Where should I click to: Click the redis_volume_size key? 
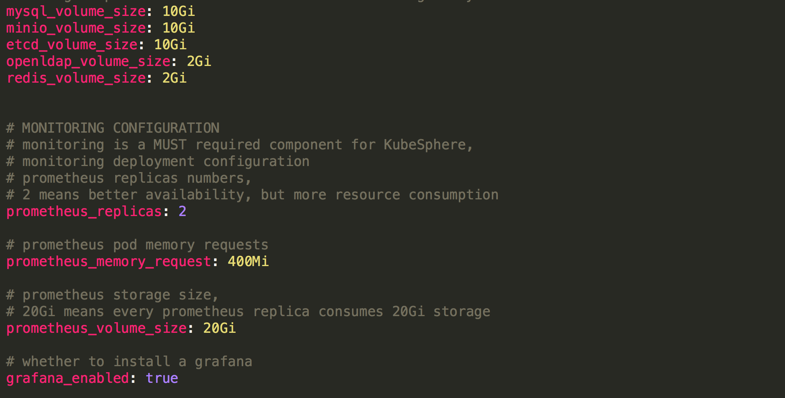pos(76,78)
